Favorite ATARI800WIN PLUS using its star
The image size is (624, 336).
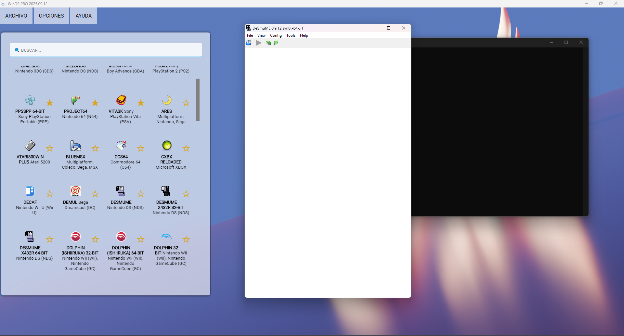50,149
